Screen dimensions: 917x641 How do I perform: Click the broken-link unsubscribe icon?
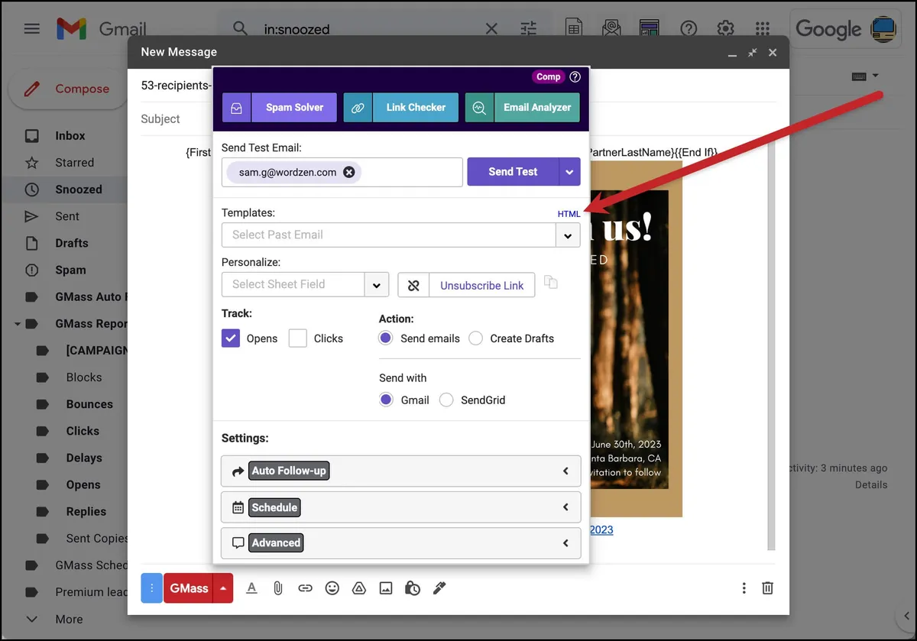click(x=413, y=285)
